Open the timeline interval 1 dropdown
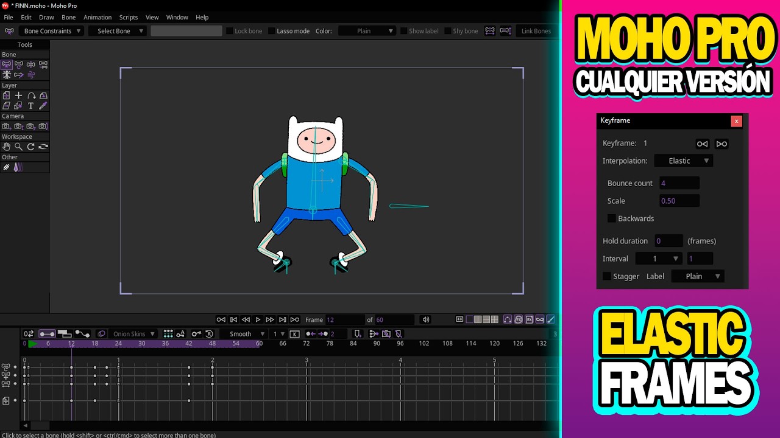780x438 pixels. coord(278,334)
